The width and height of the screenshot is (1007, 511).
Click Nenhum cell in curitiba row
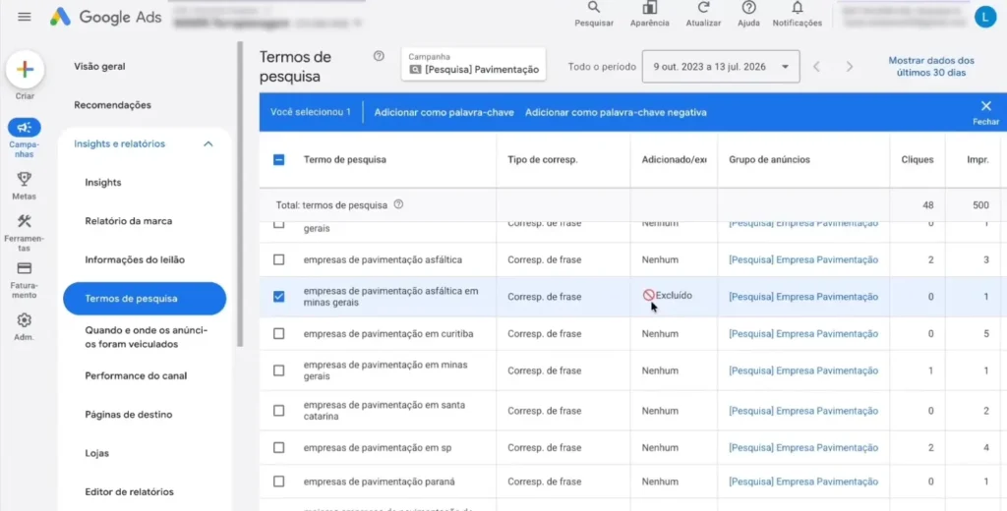point(660,334)
